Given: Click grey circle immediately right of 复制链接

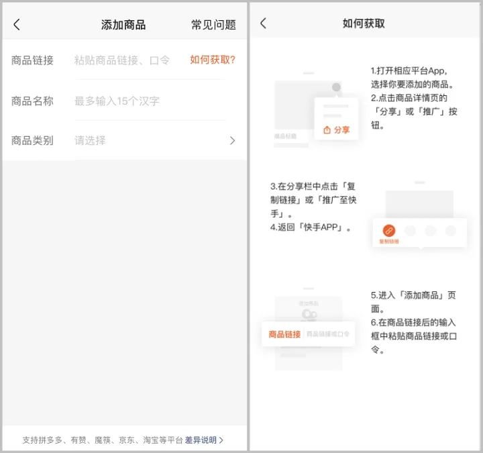Looking at the screenshot, I should point(410,231).
